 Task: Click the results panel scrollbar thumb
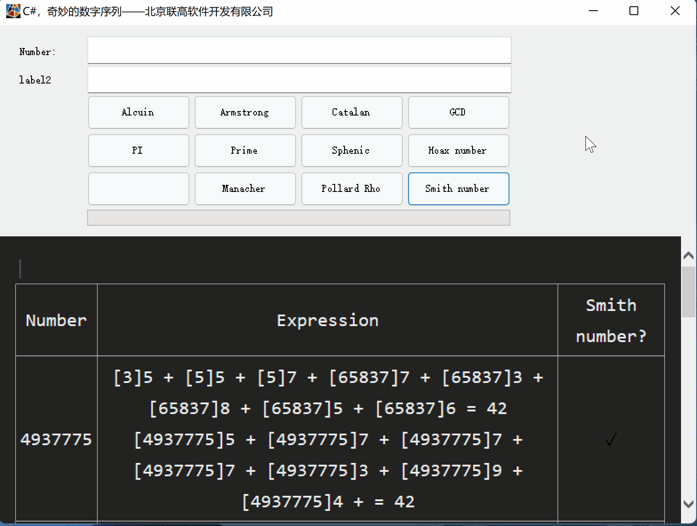[x=689, y=292]
